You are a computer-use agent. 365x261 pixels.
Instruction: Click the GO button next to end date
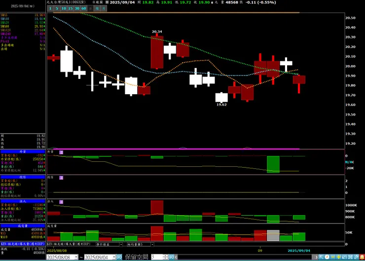click(119, 257)
